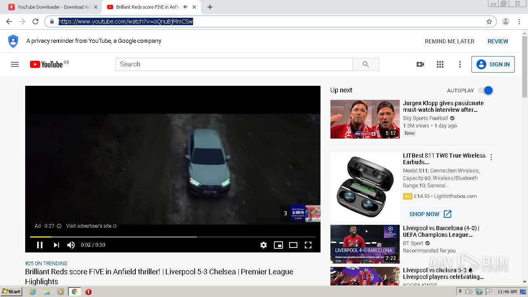Open Chrome three-dot menu
Viewport: 528px width, 297px height.
pyautogui.click(x=519, y=21)
